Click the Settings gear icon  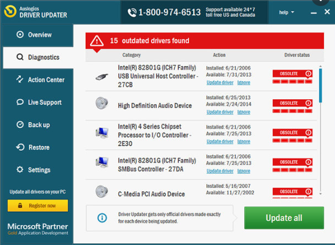pyautogui.click(x=20, y=170)
